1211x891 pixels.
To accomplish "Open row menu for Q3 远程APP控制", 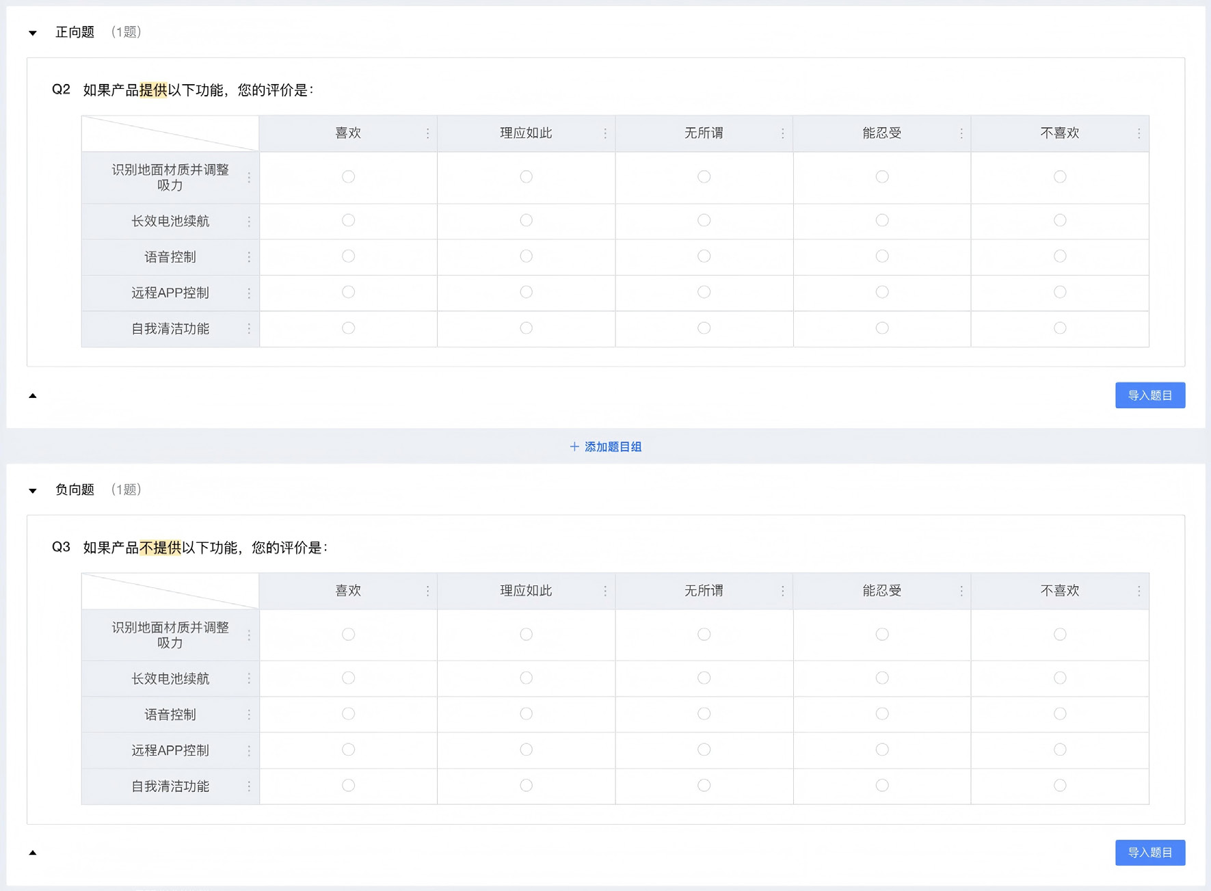I will click(x=249, y=751).
